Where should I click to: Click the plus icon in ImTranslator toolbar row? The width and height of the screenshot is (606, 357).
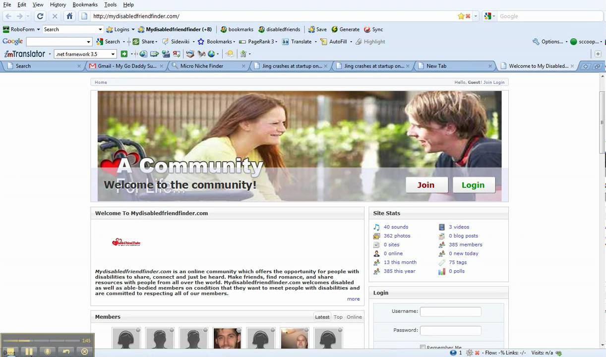pyautogui.click(x=598, y=54)
